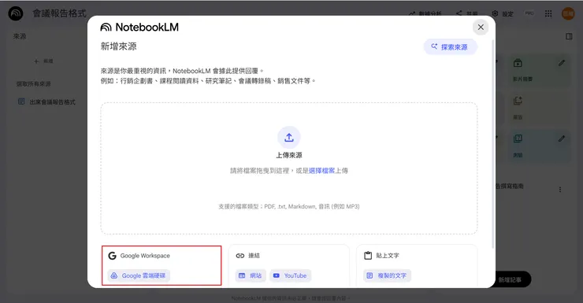Open the three-dot menu beside 撰寫指南 note
Image resolution: width=583 pixels, height=303 pixels.
tap(560, 190)
